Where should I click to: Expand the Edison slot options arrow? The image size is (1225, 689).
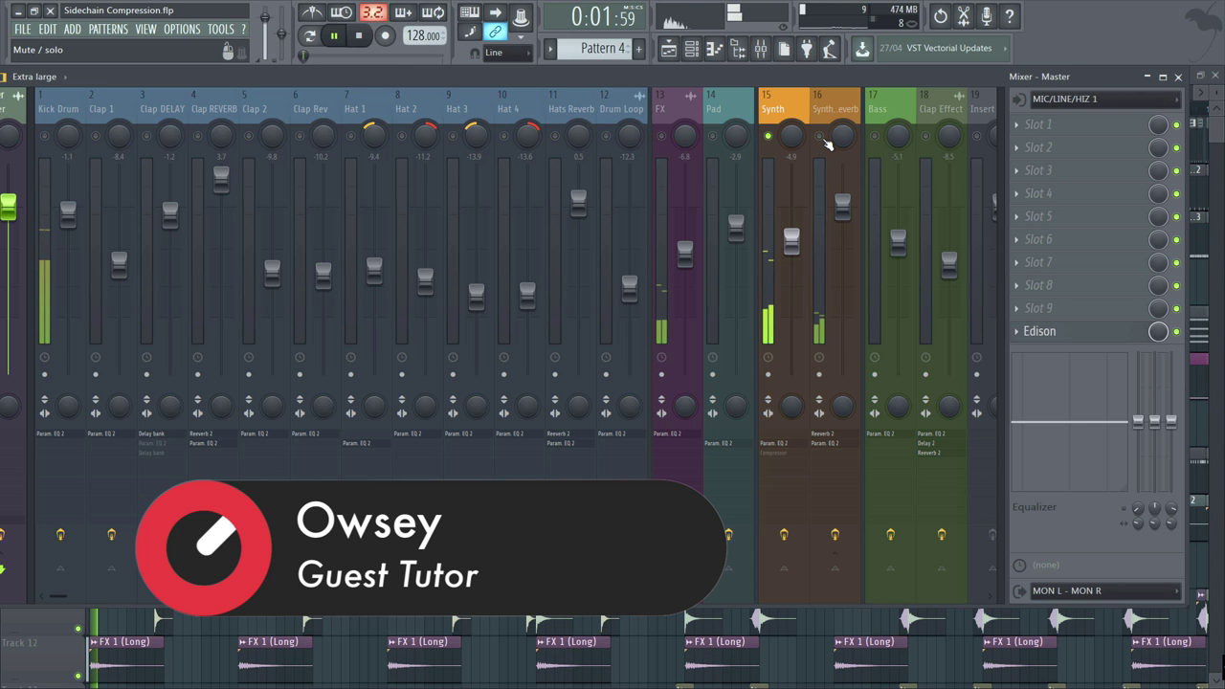point(1016,332)
